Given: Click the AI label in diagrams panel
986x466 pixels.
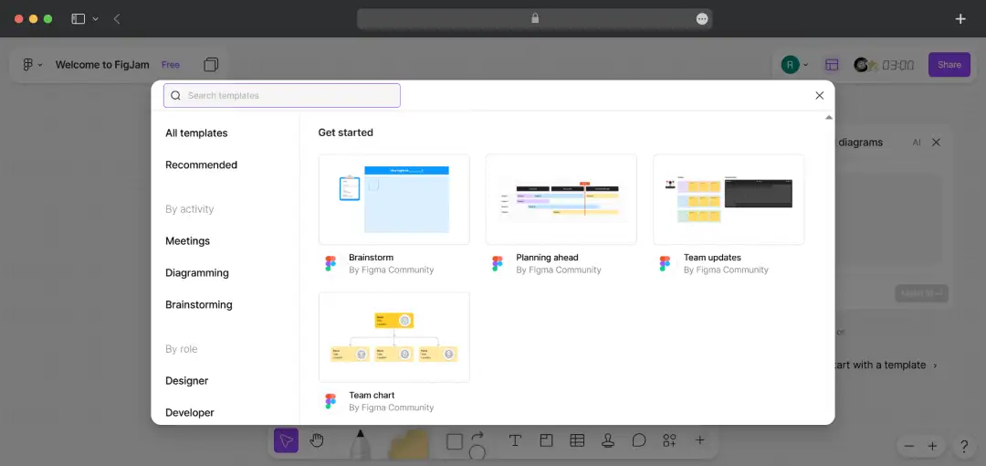Looking at the screenshot, I should tap(917, 143).
